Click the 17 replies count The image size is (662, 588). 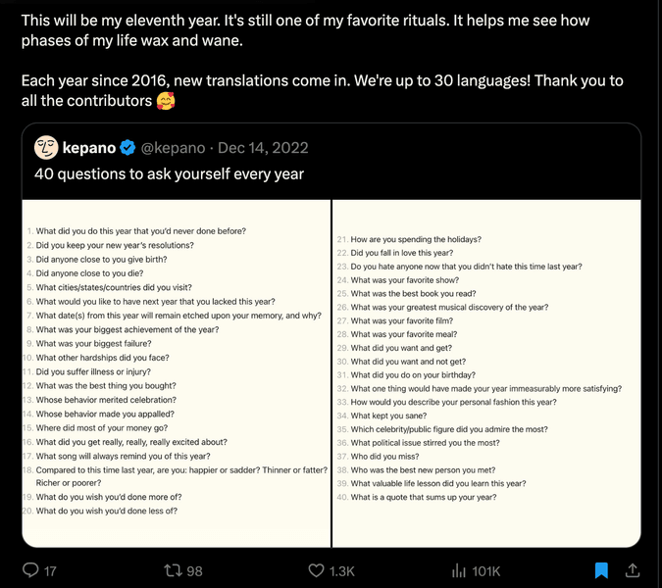coord(50,571)
